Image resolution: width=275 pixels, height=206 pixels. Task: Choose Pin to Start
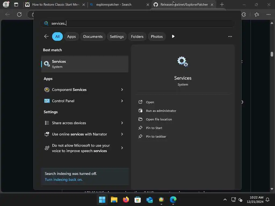coord(154,128)
